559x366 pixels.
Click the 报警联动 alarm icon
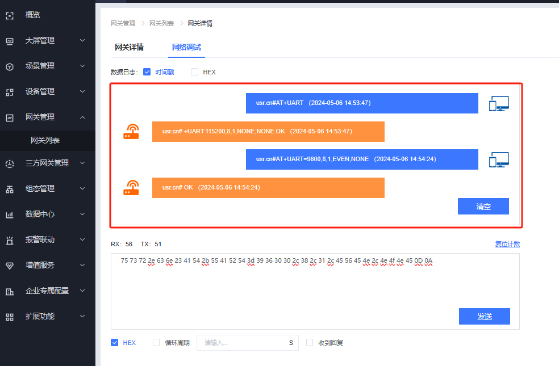(x=10, y=240)
